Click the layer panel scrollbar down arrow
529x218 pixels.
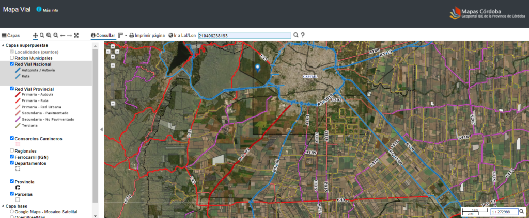coord(95,216)
